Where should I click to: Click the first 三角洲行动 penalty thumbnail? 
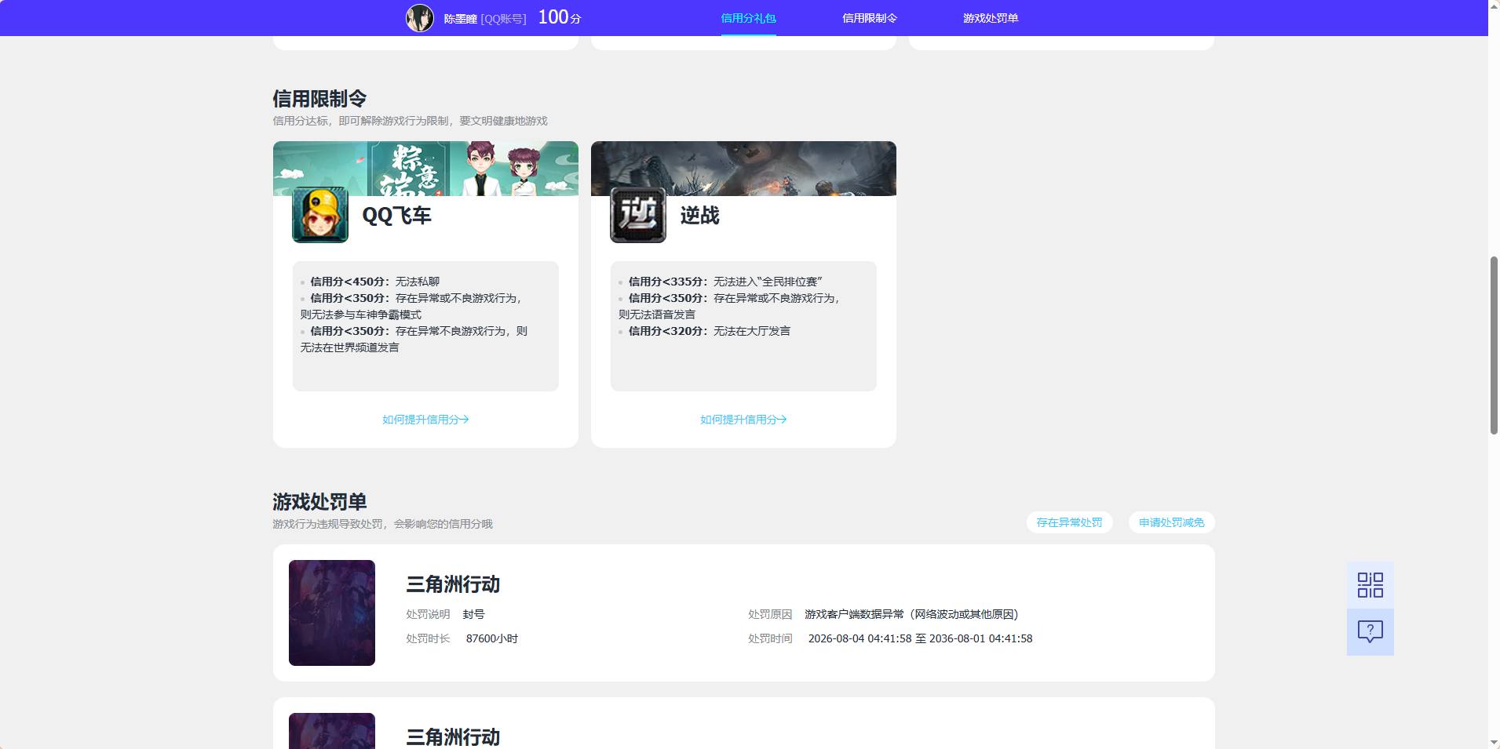[x=332, y=613]
